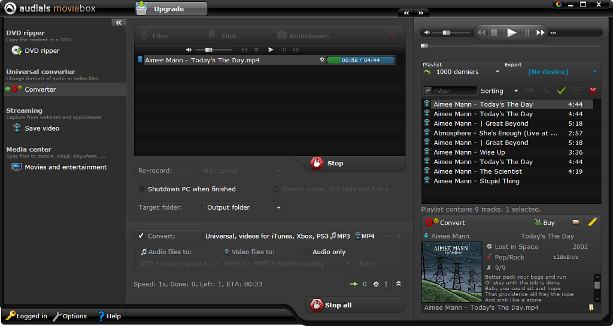Click the scissors edit icon in playlist toolbar

(545, 91)
